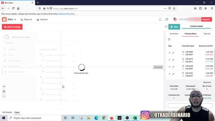Switch to the Transactions tab
The width and height of the screenshot is (215, 121).
pos(190,34)
